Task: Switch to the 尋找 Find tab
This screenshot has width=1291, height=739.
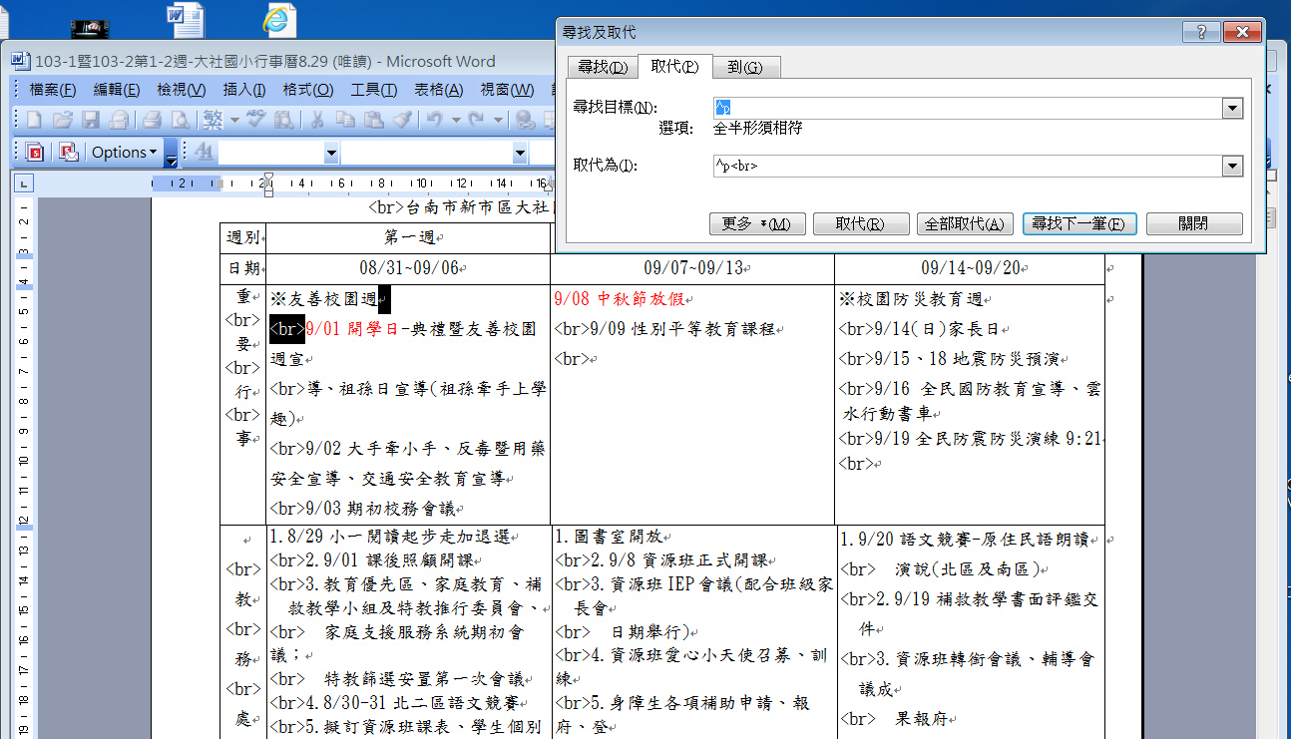Action: click(602, 67)
